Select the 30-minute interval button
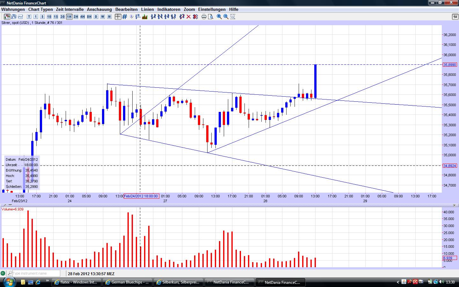The height and width of the screenshot is (287, 459). [x=62, y=17]
